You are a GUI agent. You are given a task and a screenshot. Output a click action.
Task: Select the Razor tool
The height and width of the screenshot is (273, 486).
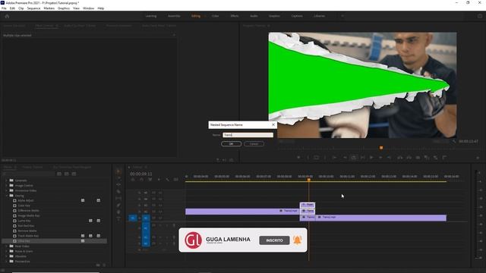(x=118, y=192)
